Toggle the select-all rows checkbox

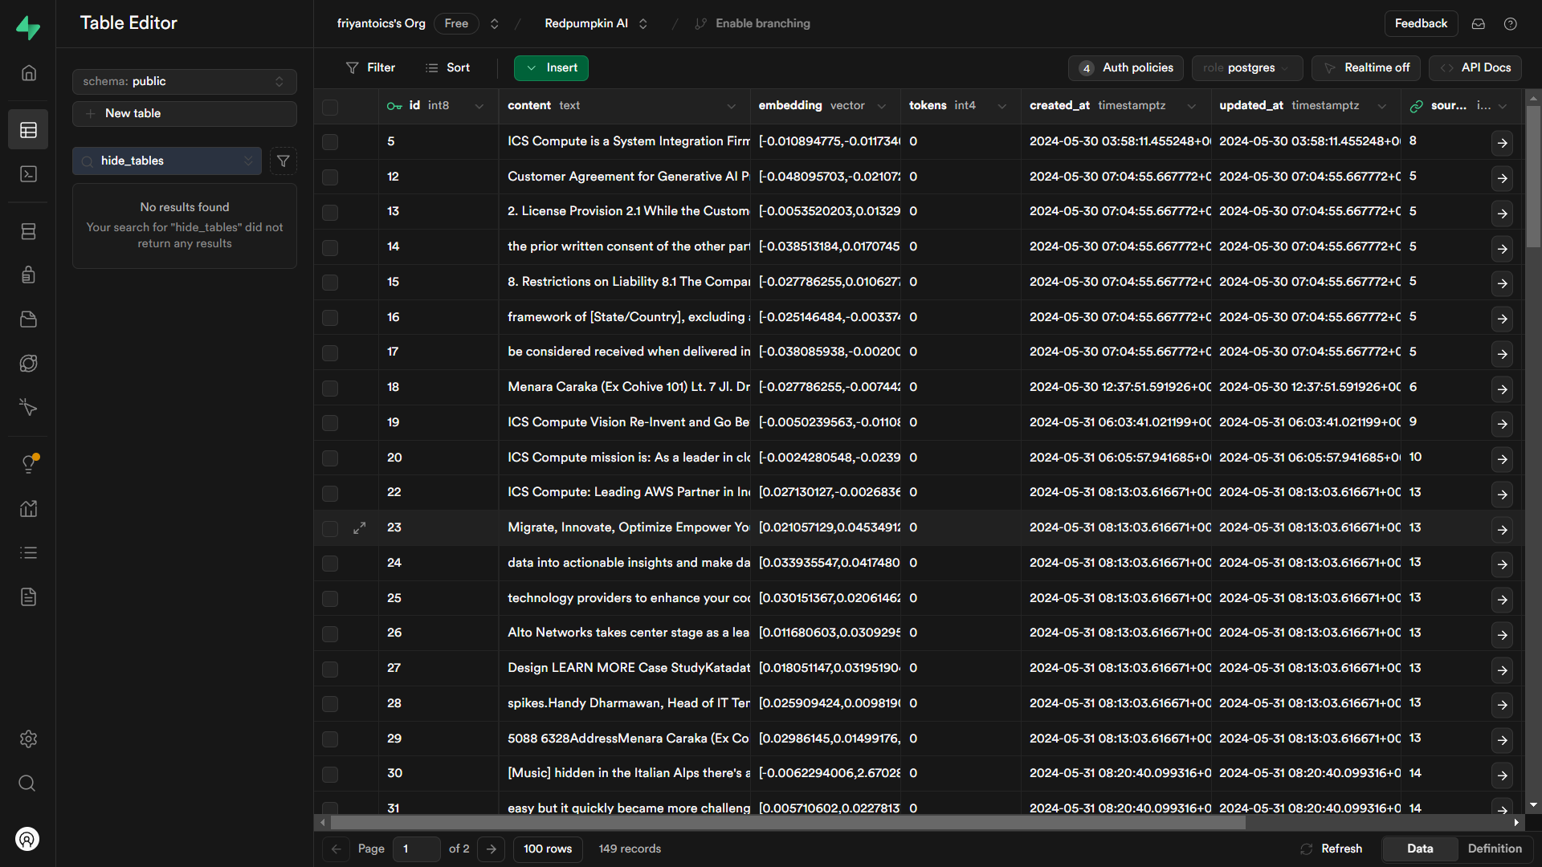(x=330, y=107)
